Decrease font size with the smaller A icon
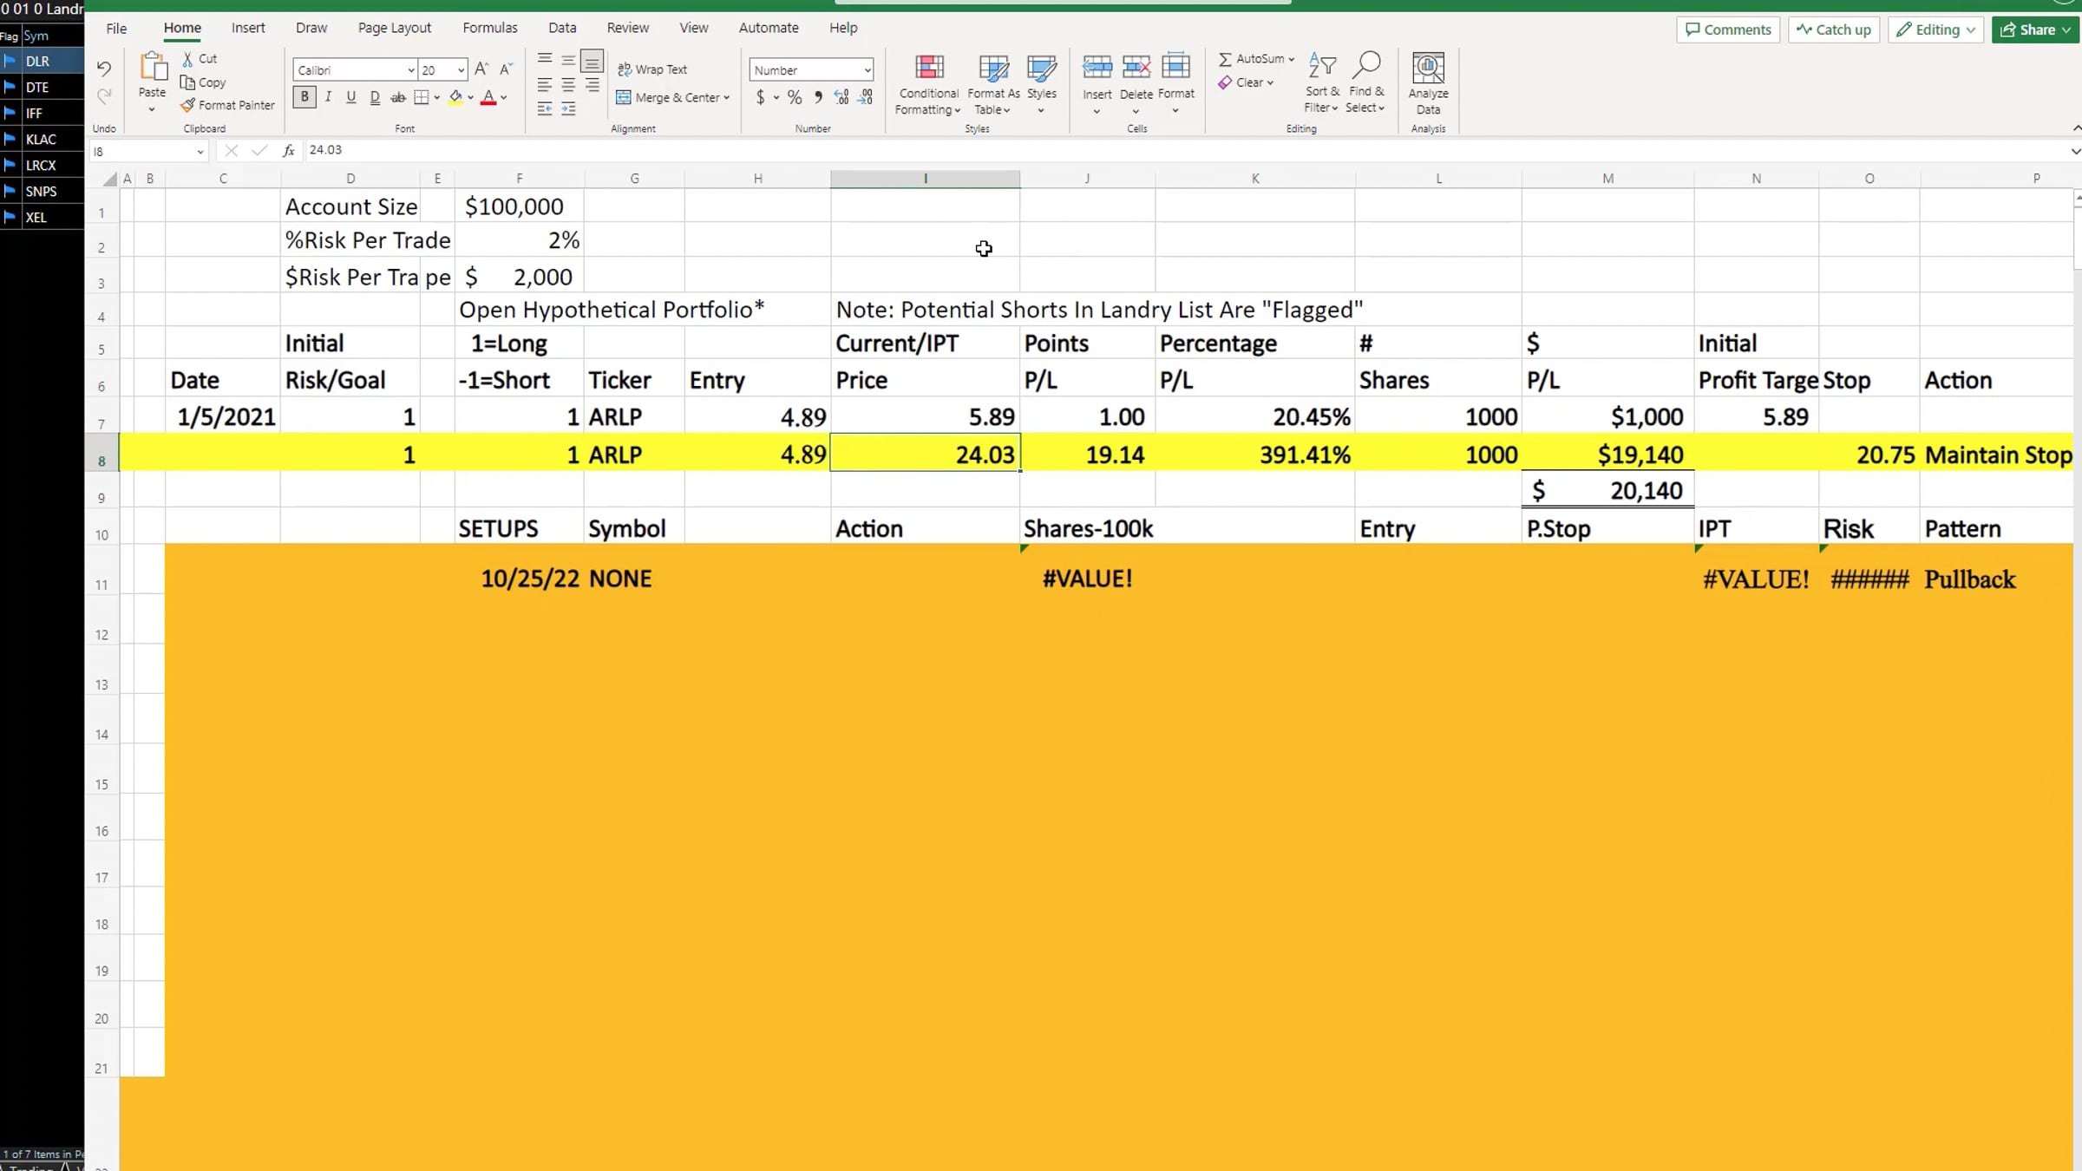The height and width of the screenshot is (1171, 2082). point(507,69)
